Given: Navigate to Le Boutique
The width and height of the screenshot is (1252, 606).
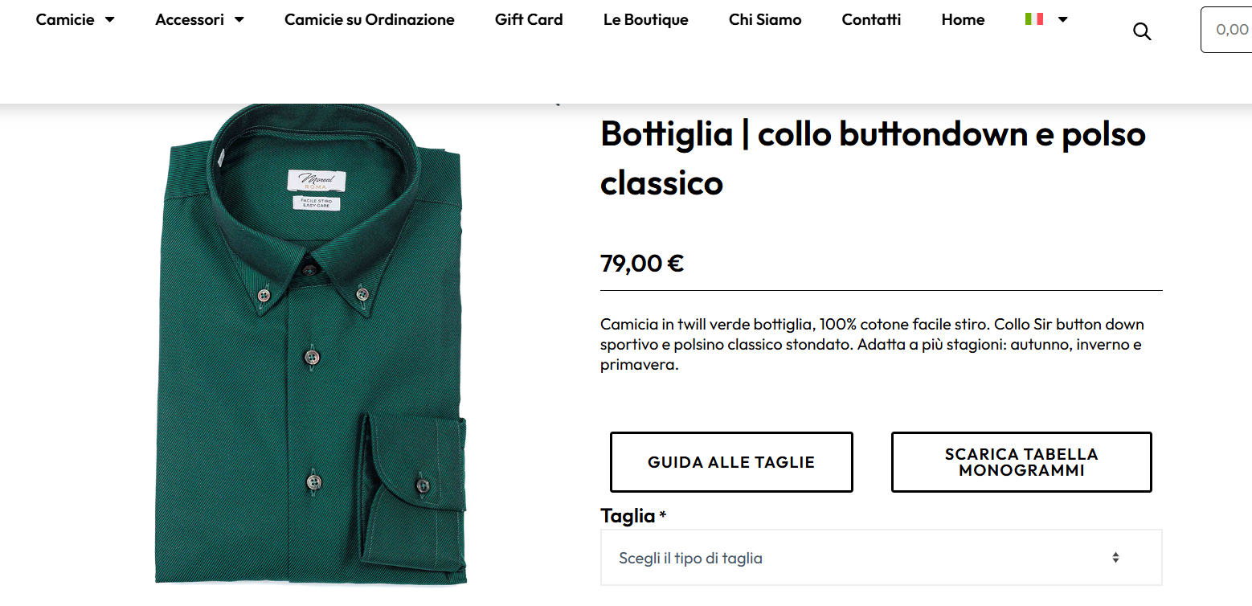Looking at the screenshot, I should click(646, 20).
